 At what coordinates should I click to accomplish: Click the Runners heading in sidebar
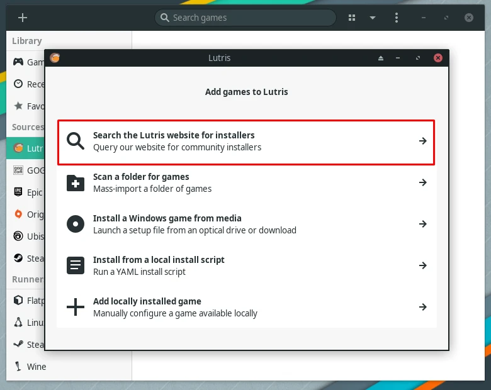(x=28, y=279)
